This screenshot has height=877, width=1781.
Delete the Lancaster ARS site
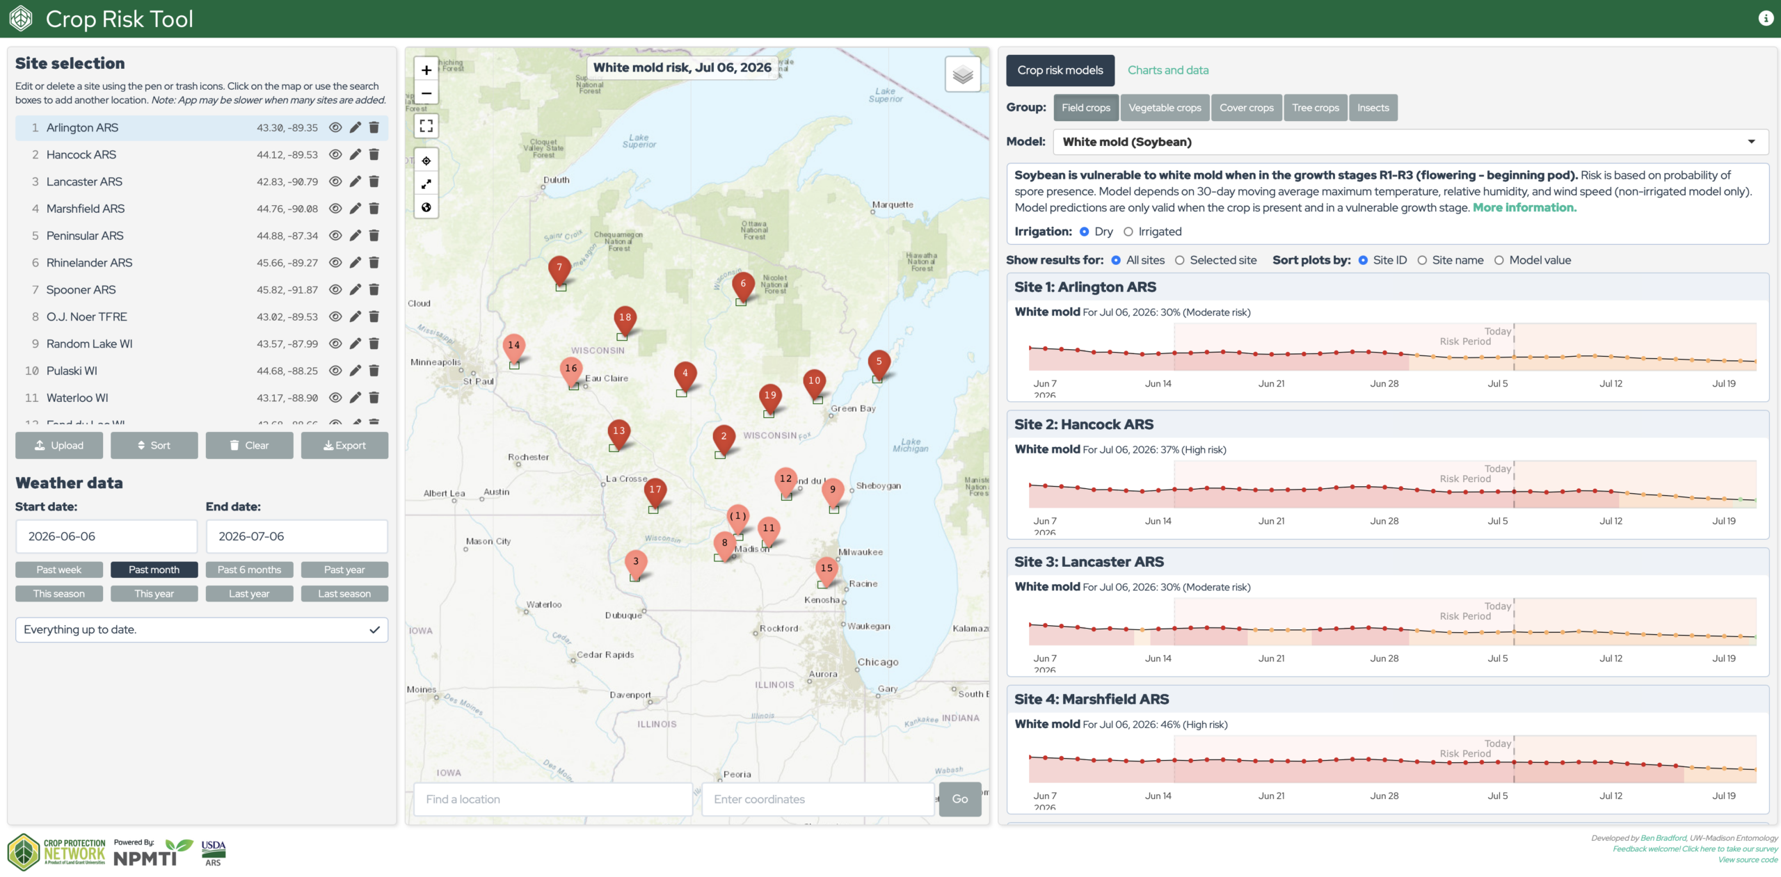[x=374, y=182]
